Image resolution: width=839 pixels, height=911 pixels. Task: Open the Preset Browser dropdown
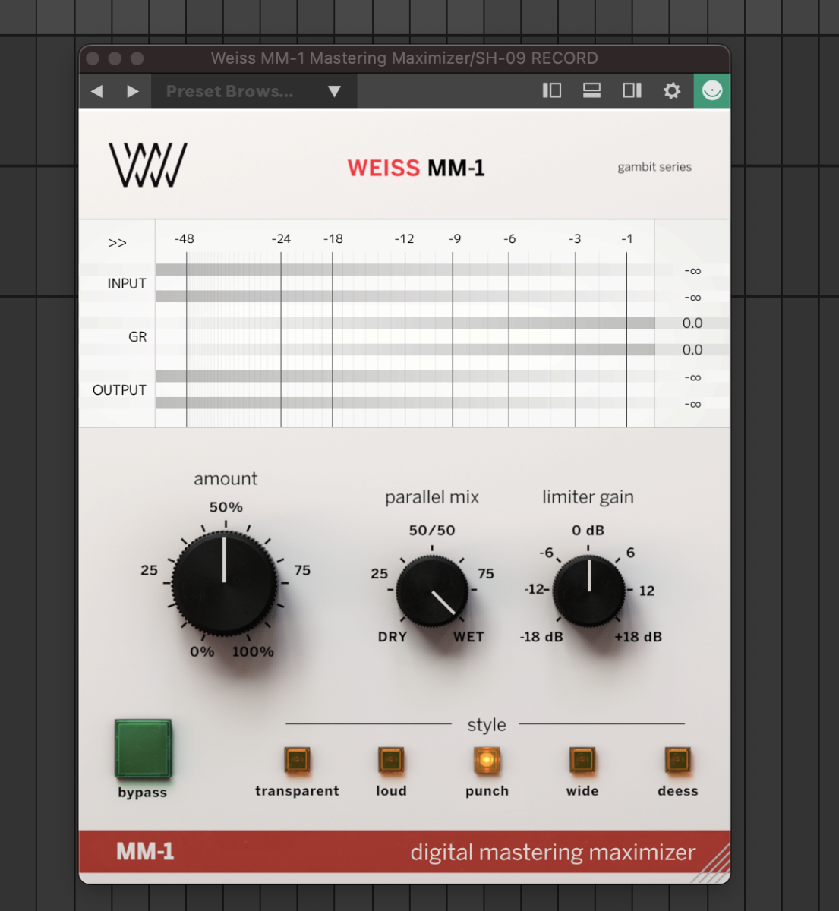click(x=254, y=91)
